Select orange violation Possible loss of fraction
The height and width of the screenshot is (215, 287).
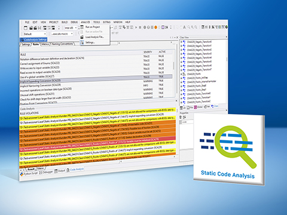[x=97, y=131]
